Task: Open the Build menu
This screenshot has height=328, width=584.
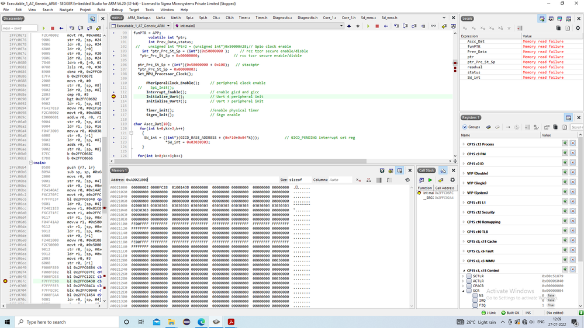Action: click(x=101, y=10)
